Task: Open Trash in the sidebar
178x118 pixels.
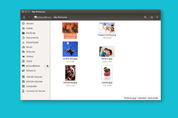Action: click(x=35, y=61)
